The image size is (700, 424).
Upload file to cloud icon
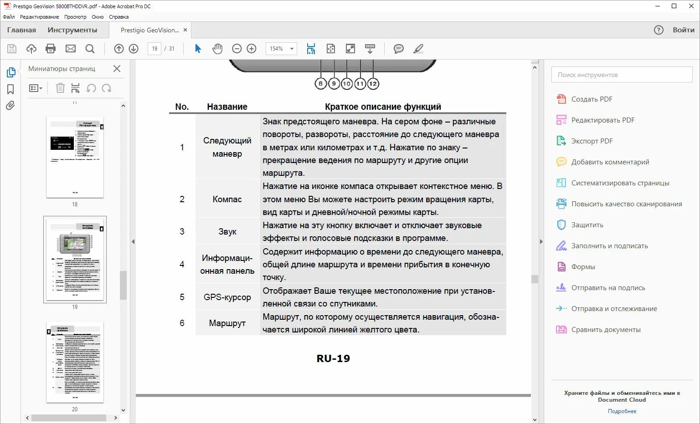click(31, 49)
